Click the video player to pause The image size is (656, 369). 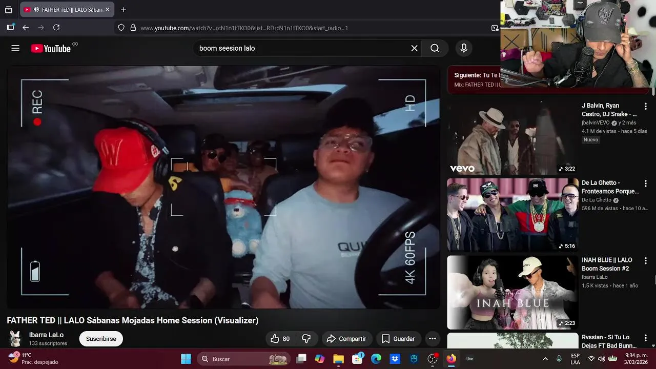pyautogui.click(x=223, y=188)
